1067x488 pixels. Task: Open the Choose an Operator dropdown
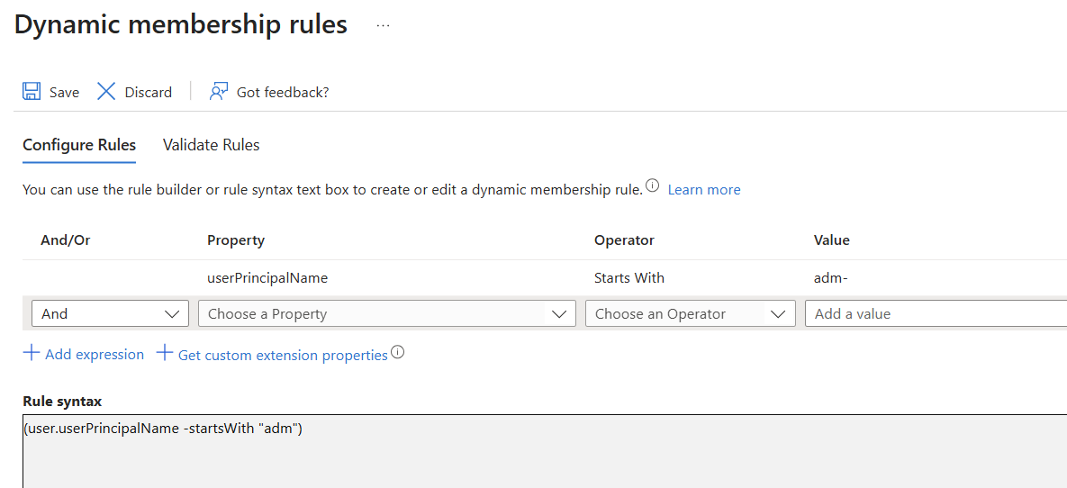point(690,313)
